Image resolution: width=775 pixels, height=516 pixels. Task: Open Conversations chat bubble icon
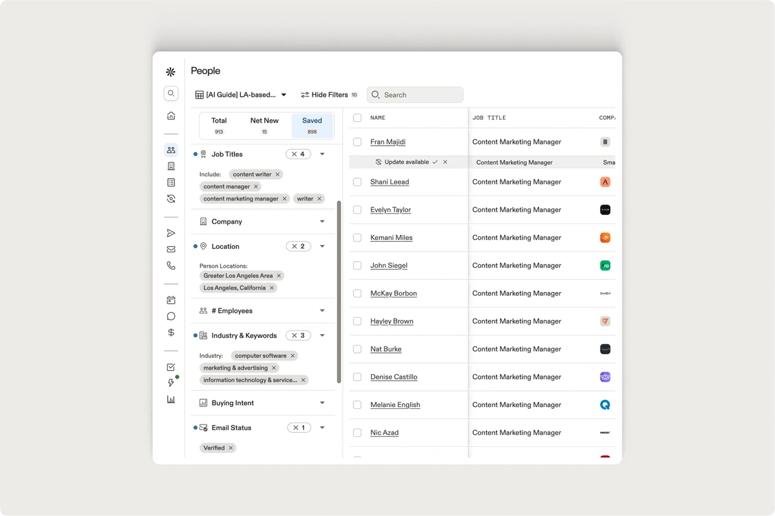tap(170, 316)
